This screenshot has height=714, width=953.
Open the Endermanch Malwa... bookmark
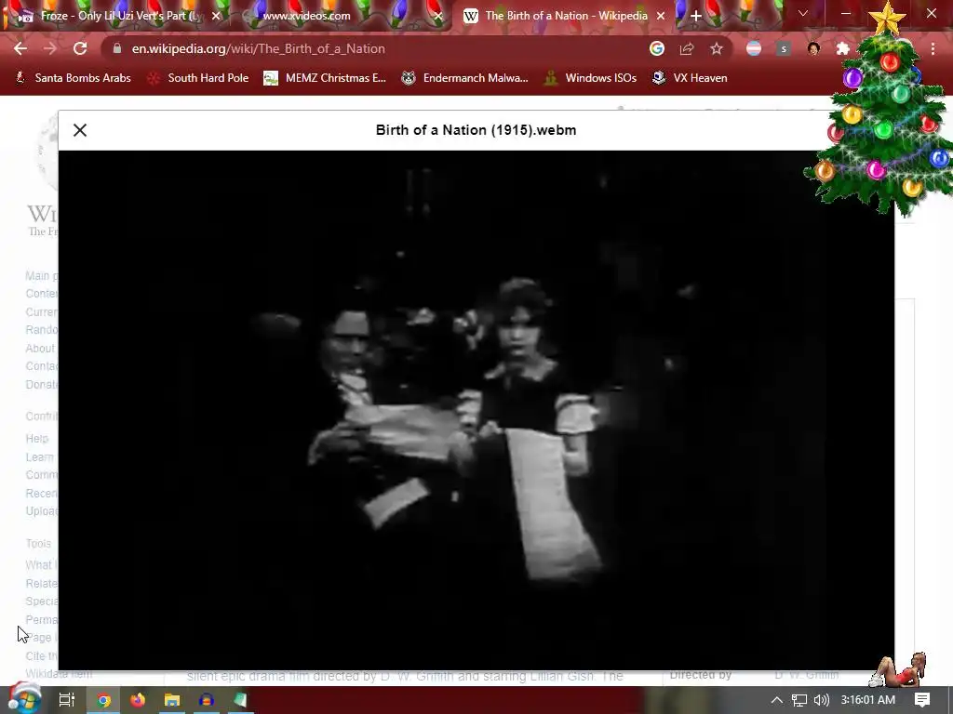coord(465,78)
